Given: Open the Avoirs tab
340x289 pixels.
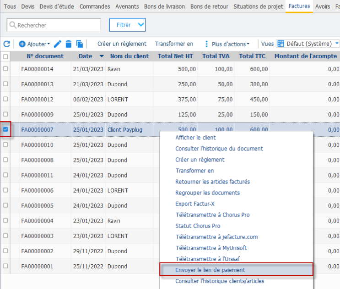Looking at the screenshot, I should point(323,6).
